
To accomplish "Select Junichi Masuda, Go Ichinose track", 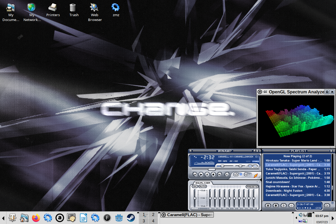I will [x=298, y=178].
